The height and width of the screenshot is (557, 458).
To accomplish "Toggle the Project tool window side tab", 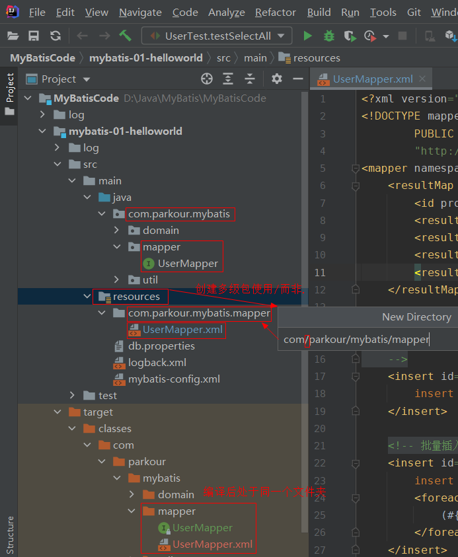I will (x=10, y=94).
